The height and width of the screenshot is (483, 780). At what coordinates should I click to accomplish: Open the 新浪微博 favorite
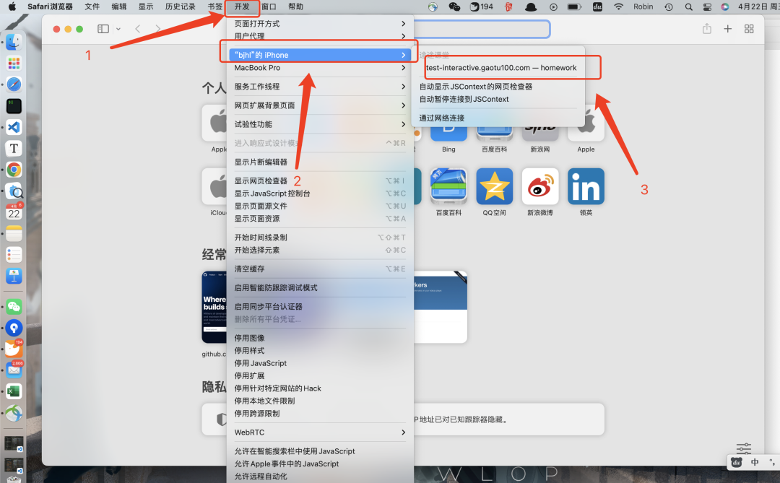540,186
